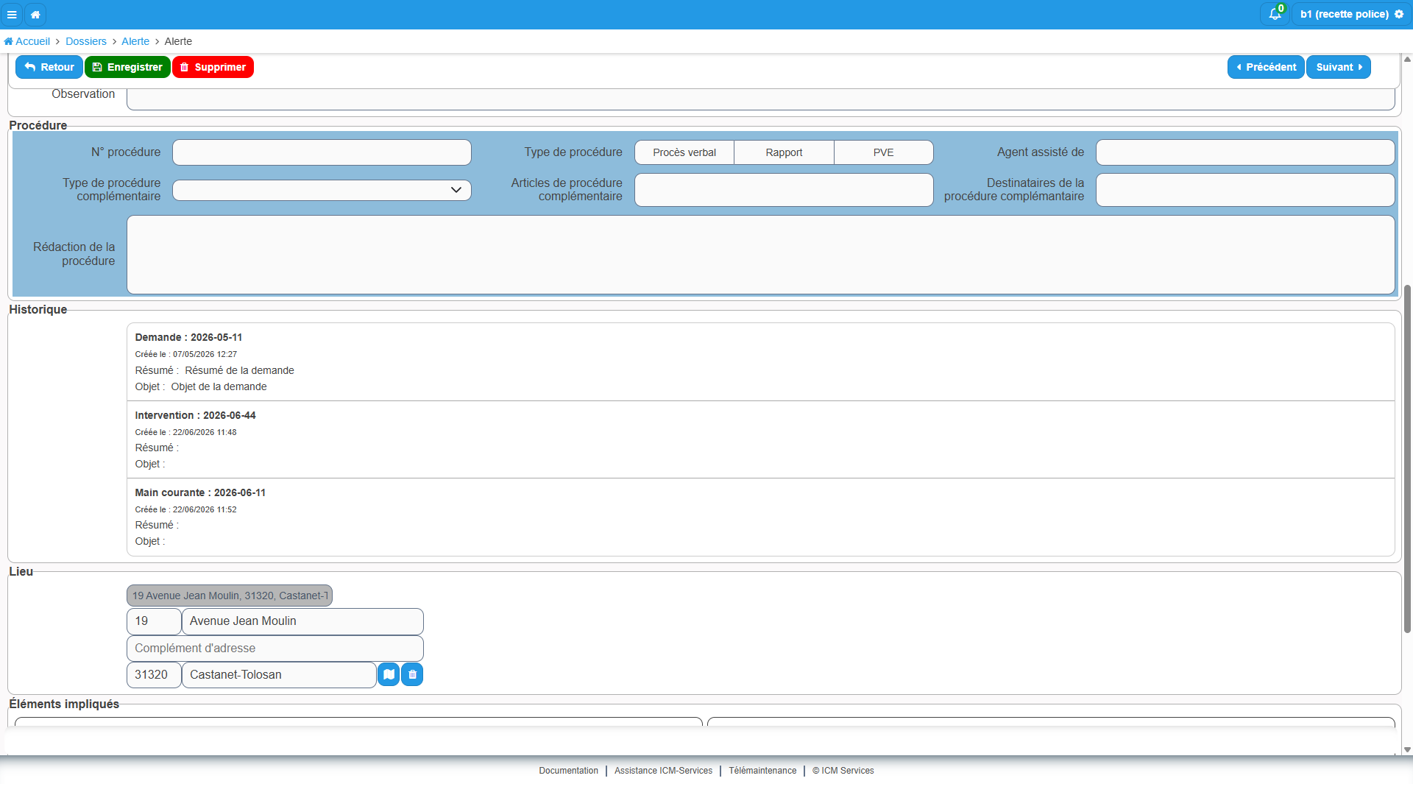
Task: Open © ICM Services footer link
Action: click(x=843, y=771)
